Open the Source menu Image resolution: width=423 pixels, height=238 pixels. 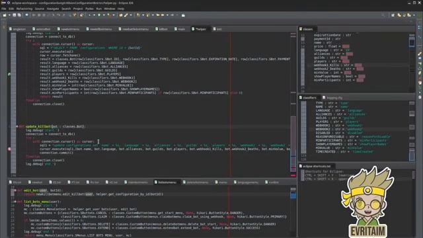point(40,9)
